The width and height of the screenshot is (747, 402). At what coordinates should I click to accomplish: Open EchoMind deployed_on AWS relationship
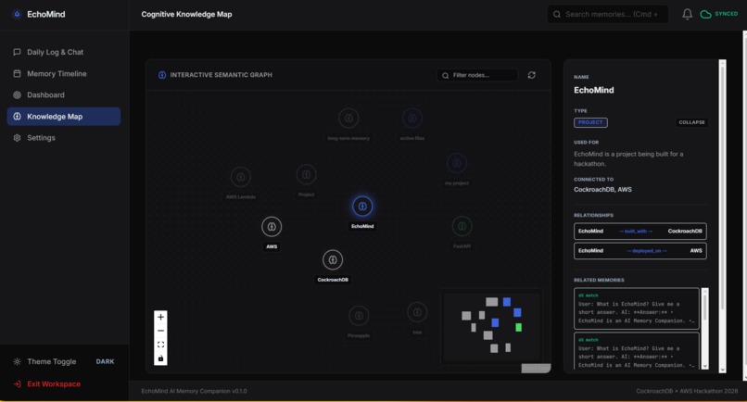(x=639, y=250)
